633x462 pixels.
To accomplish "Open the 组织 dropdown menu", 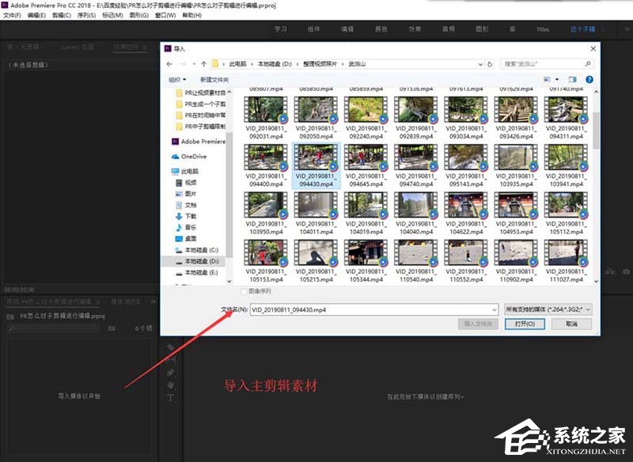I will point(177,79).
